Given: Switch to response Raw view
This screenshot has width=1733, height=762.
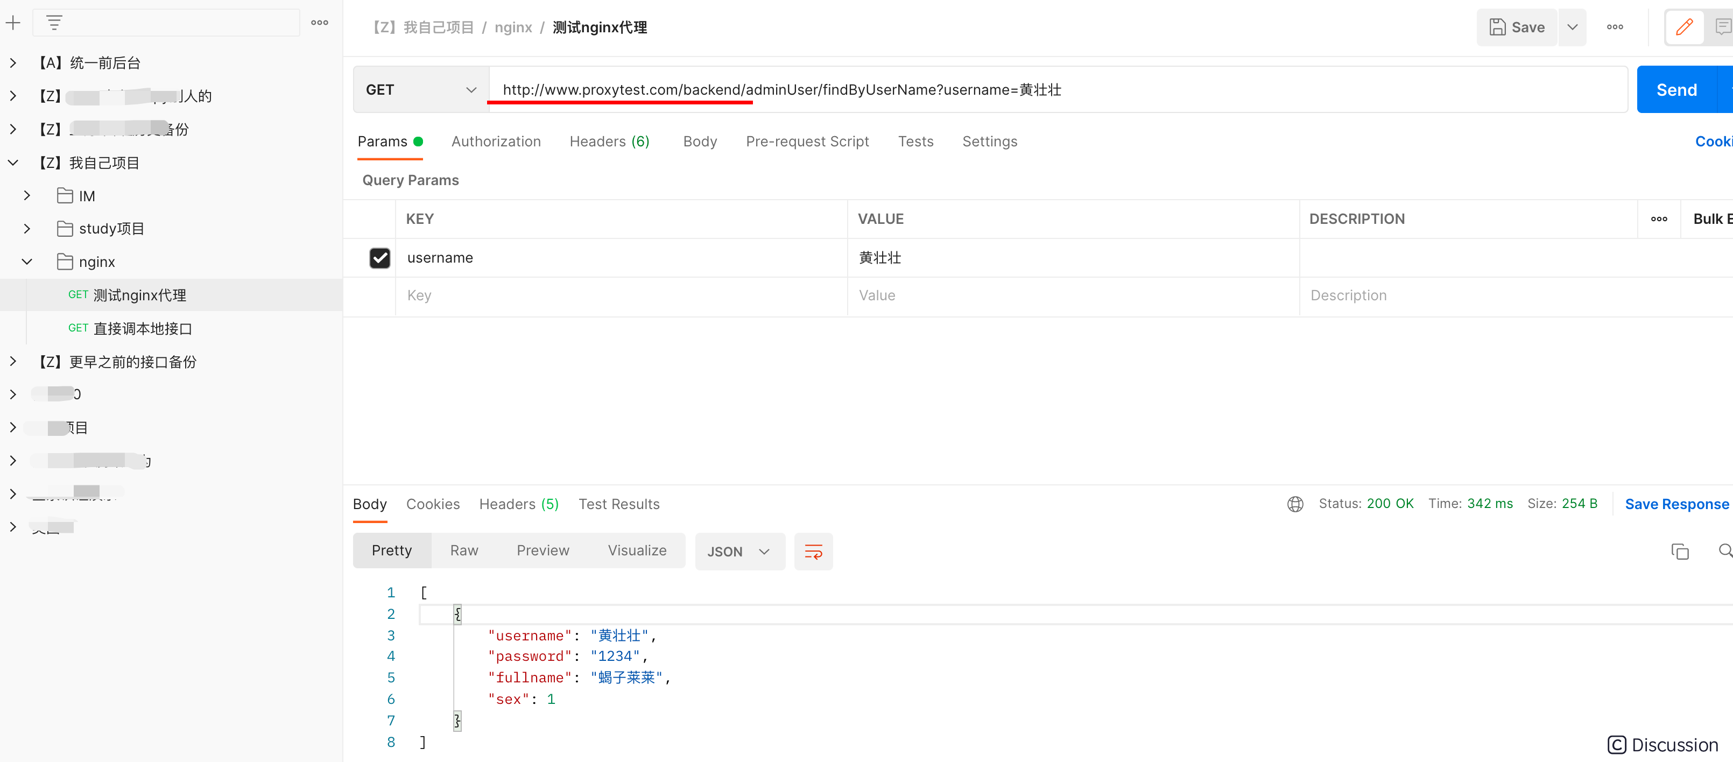Looking at the screenshot, I should point(463,551).
